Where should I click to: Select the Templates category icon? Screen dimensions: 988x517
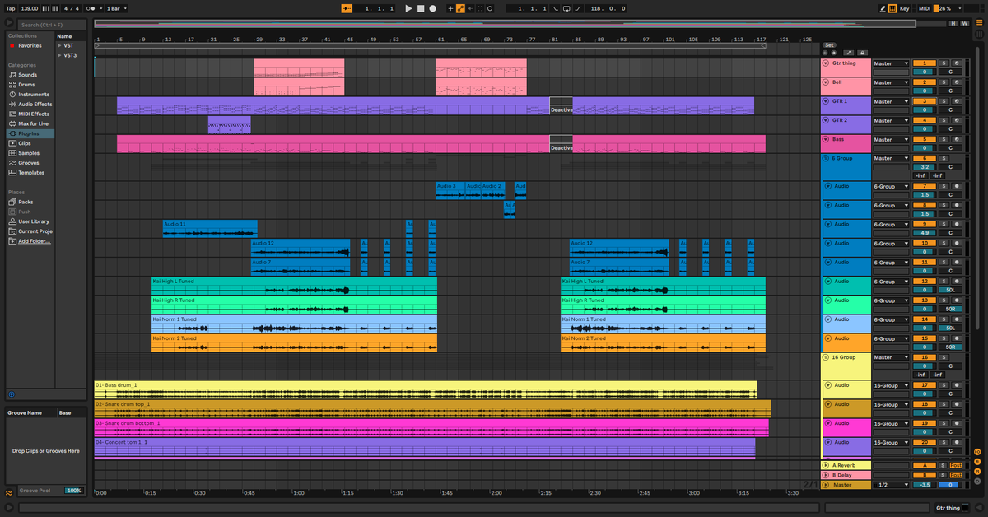[x=12, y=173]
